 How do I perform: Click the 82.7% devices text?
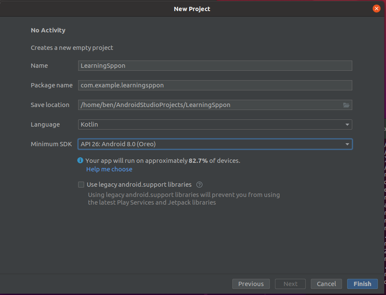(x=163, y=161)
